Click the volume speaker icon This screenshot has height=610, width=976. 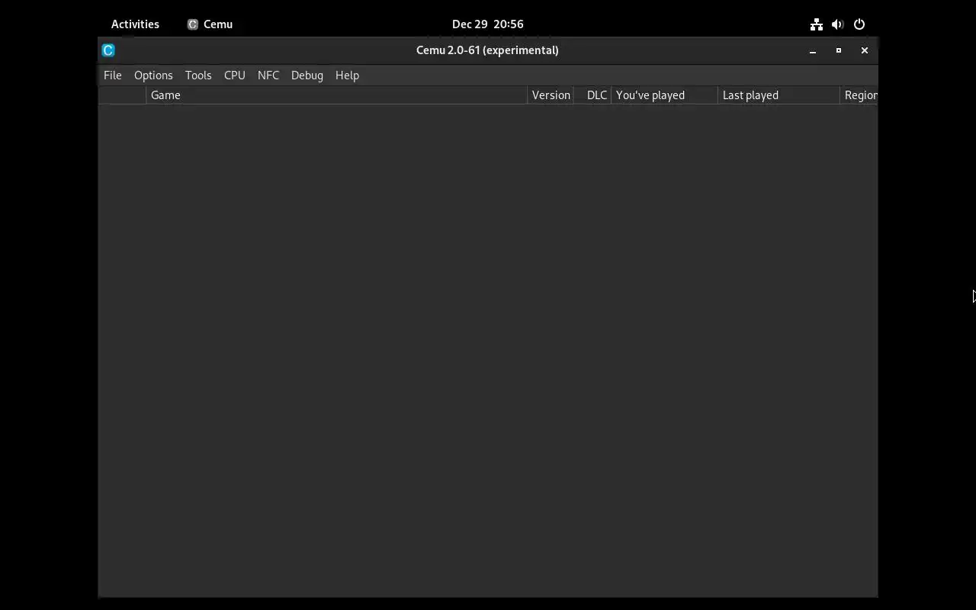pyautogui.click(x=838, y=24)
